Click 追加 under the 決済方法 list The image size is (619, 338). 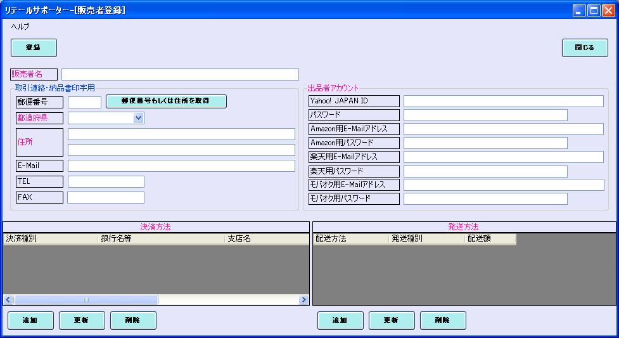(30, 320)
